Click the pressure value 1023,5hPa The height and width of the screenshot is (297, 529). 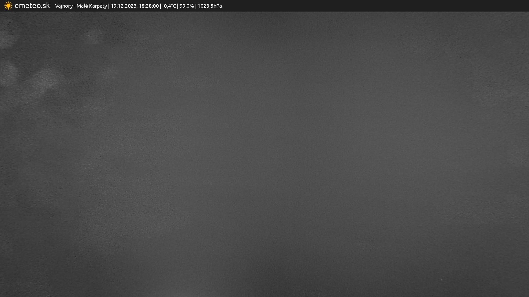pyautogui.click(x=210, y=6)
